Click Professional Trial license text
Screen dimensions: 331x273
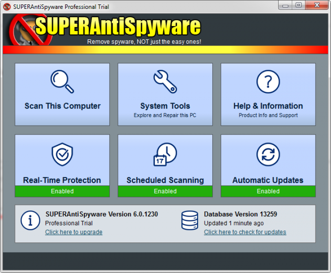(x=69, y=223)
